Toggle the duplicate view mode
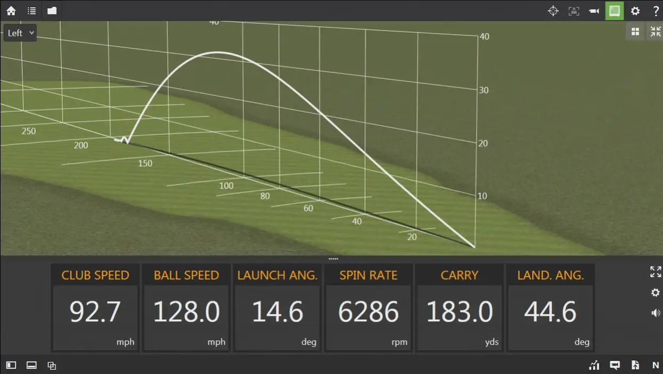 tap(52, 365)
